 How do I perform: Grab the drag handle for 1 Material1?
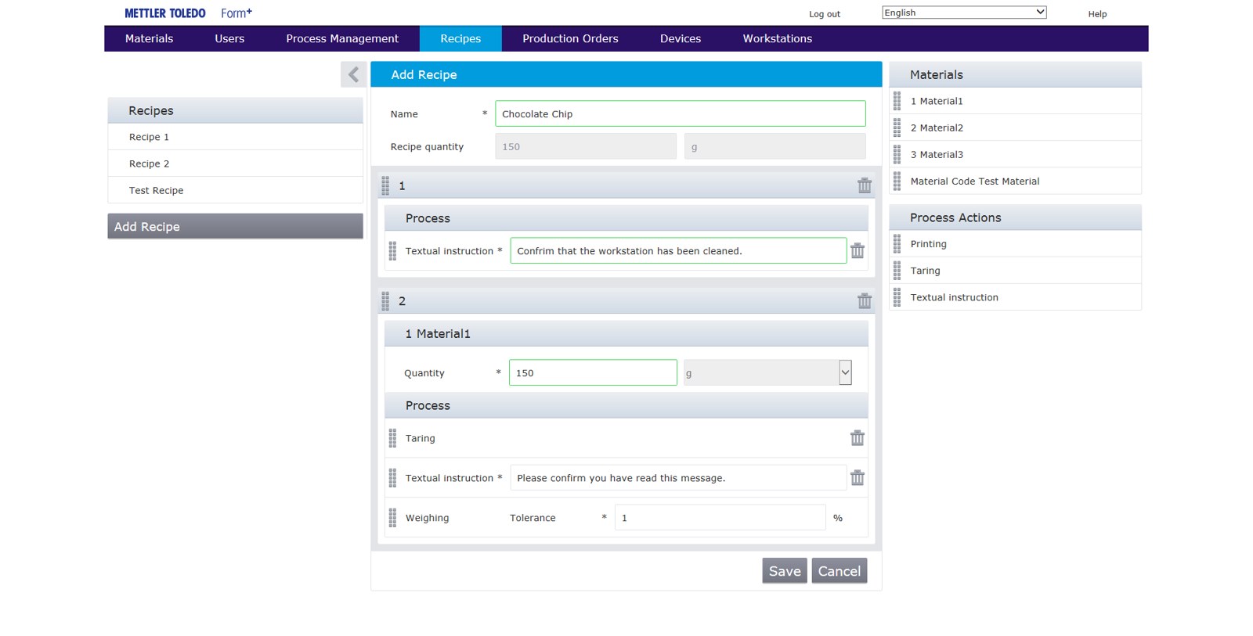click(x=897, y=101)
